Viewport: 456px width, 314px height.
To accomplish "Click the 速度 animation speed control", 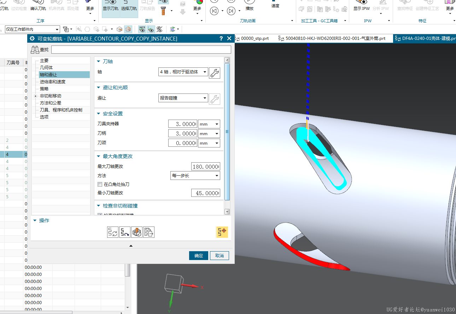I will point(275,5).
